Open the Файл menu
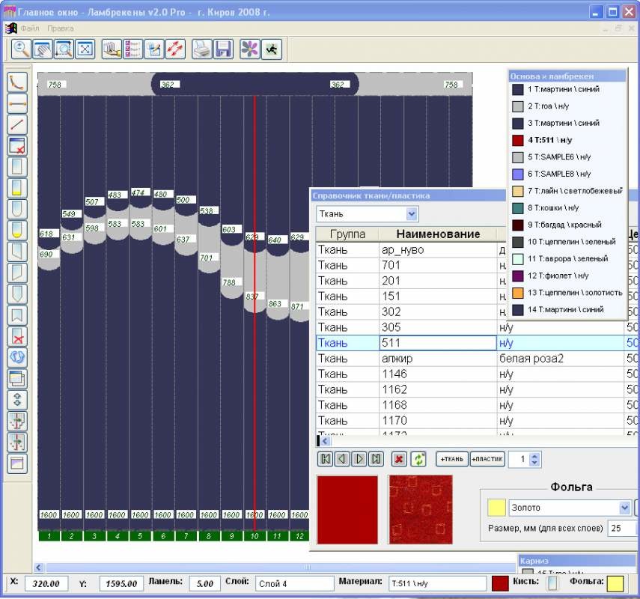Viewport: 640px width, 599px height. click(30, 28)
